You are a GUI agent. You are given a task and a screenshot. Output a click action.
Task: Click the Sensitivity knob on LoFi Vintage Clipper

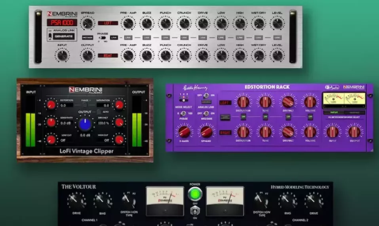tap(51, 123)
